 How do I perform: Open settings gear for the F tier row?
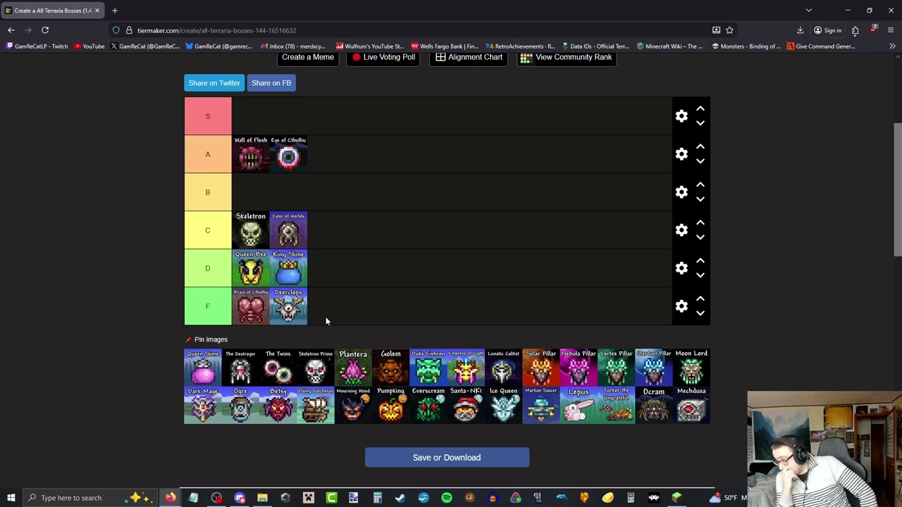681,306
